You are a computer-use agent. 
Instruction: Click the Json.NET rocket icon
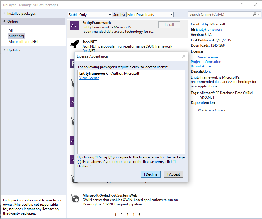(x=75, y=44)
